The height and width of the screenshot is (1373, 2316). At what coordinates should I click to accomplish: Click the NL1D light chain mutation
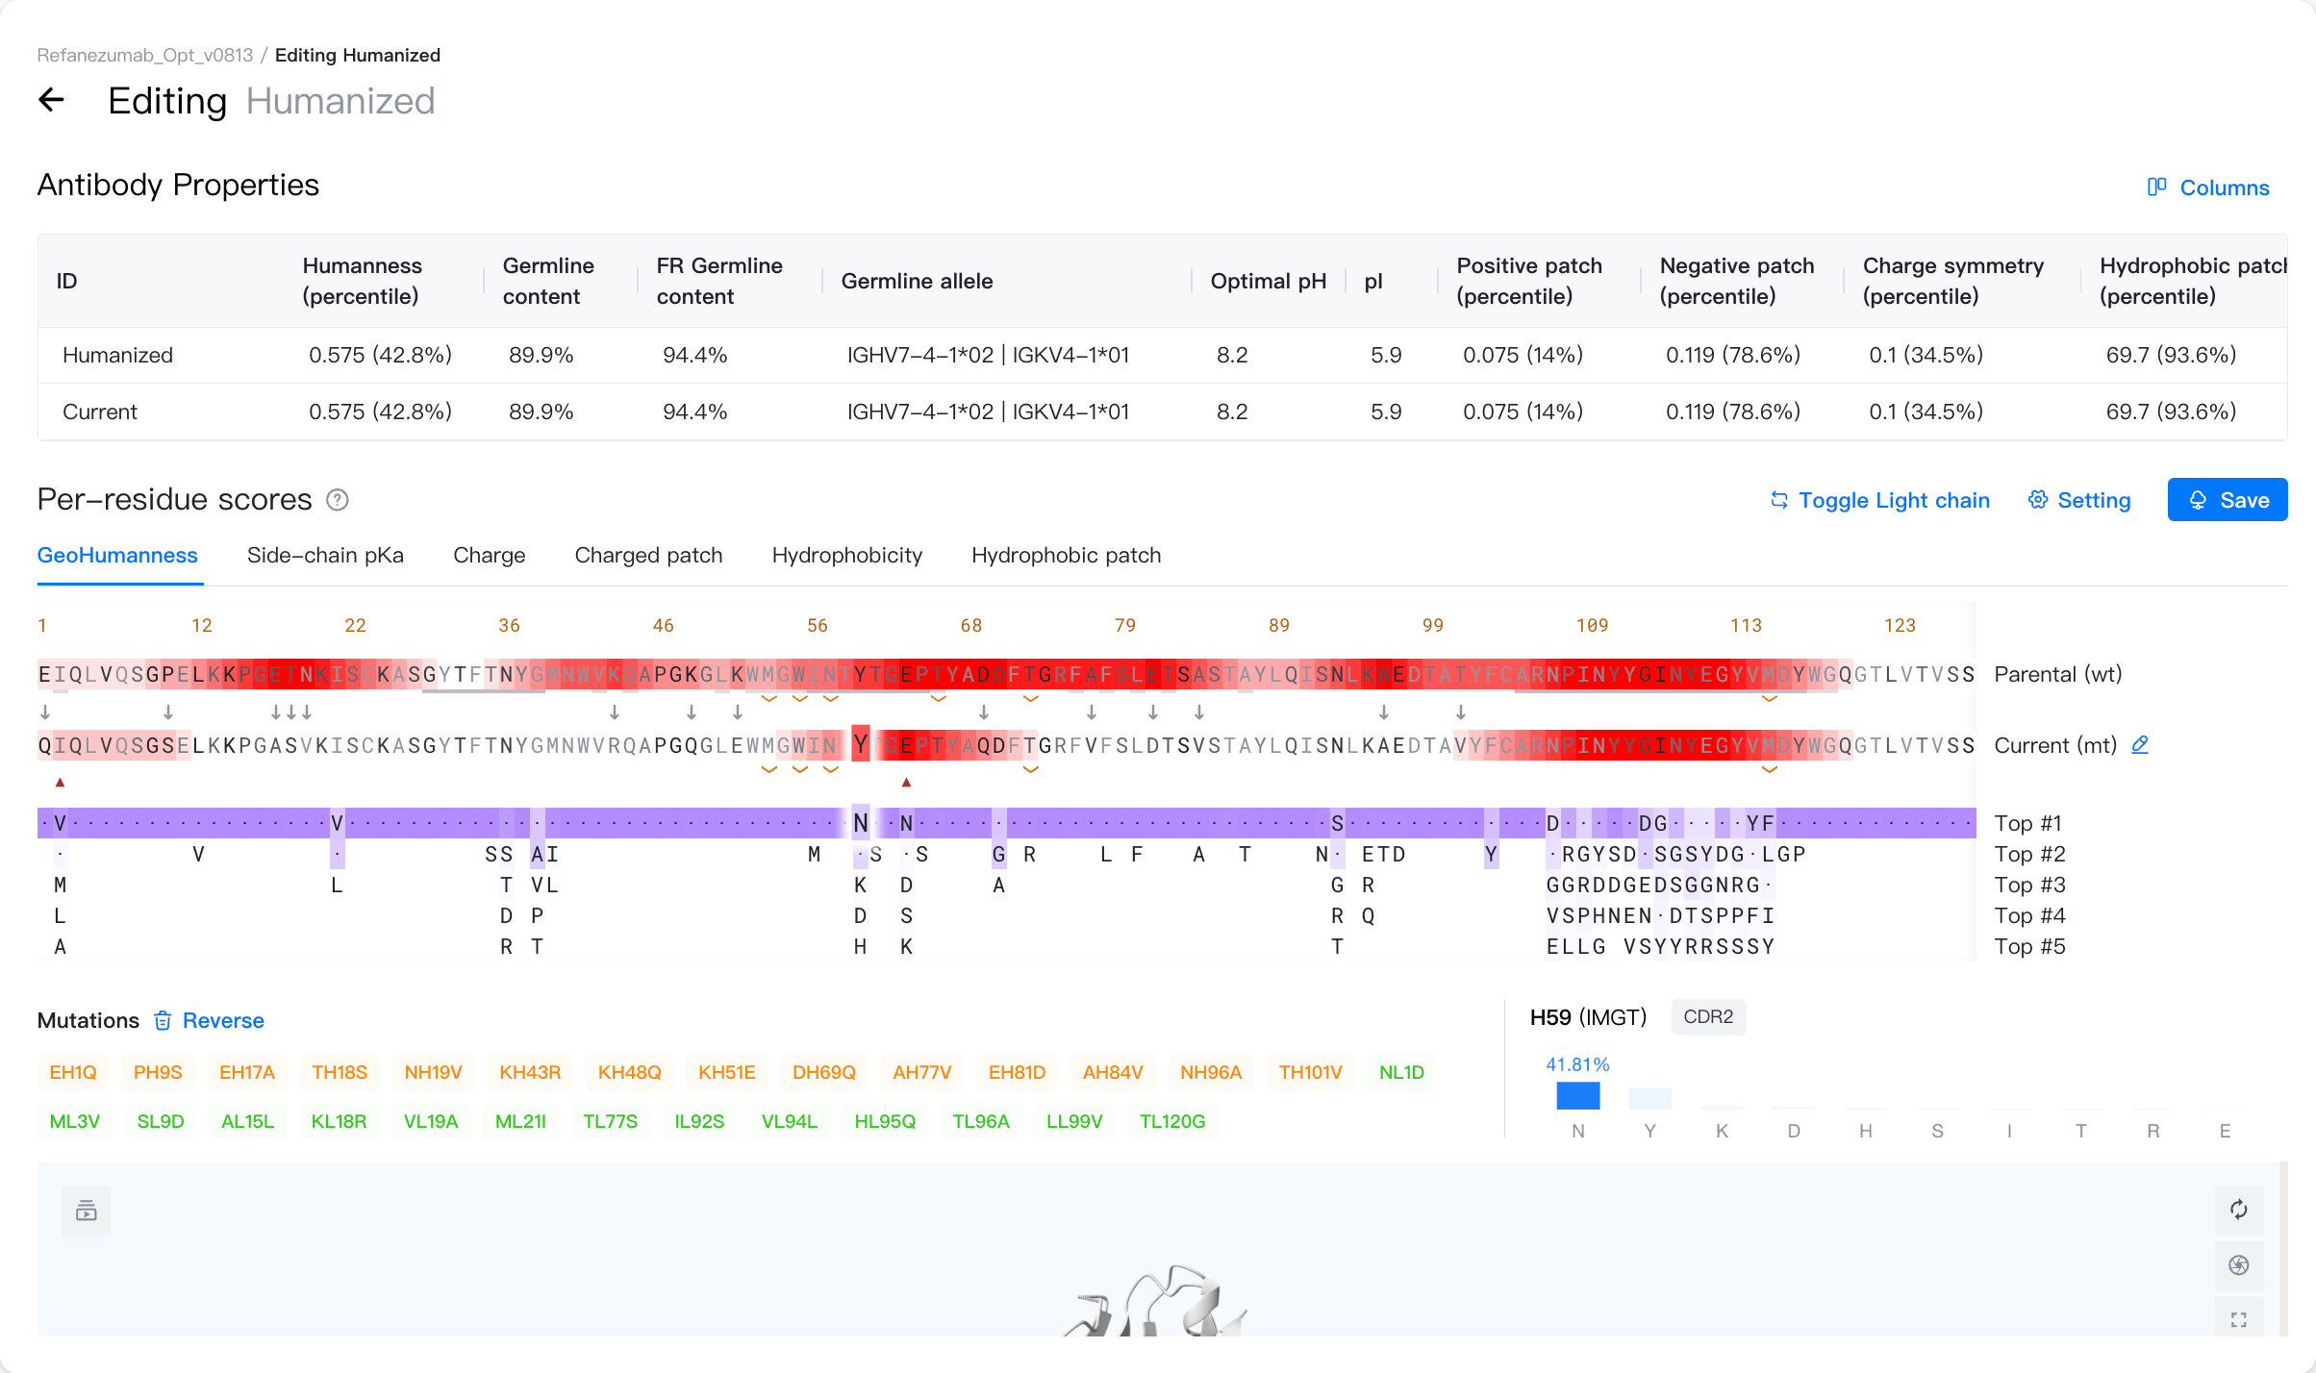(1401, 1072)
